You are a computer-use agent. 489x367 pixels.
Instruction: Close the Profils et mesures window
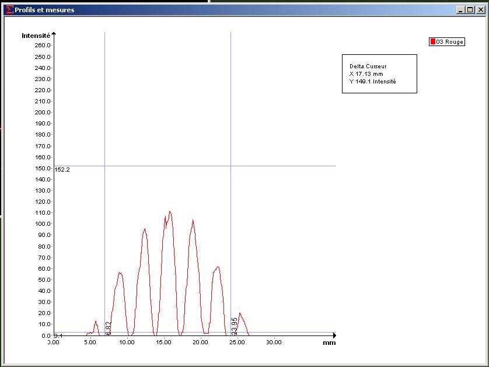pos(481,10)
